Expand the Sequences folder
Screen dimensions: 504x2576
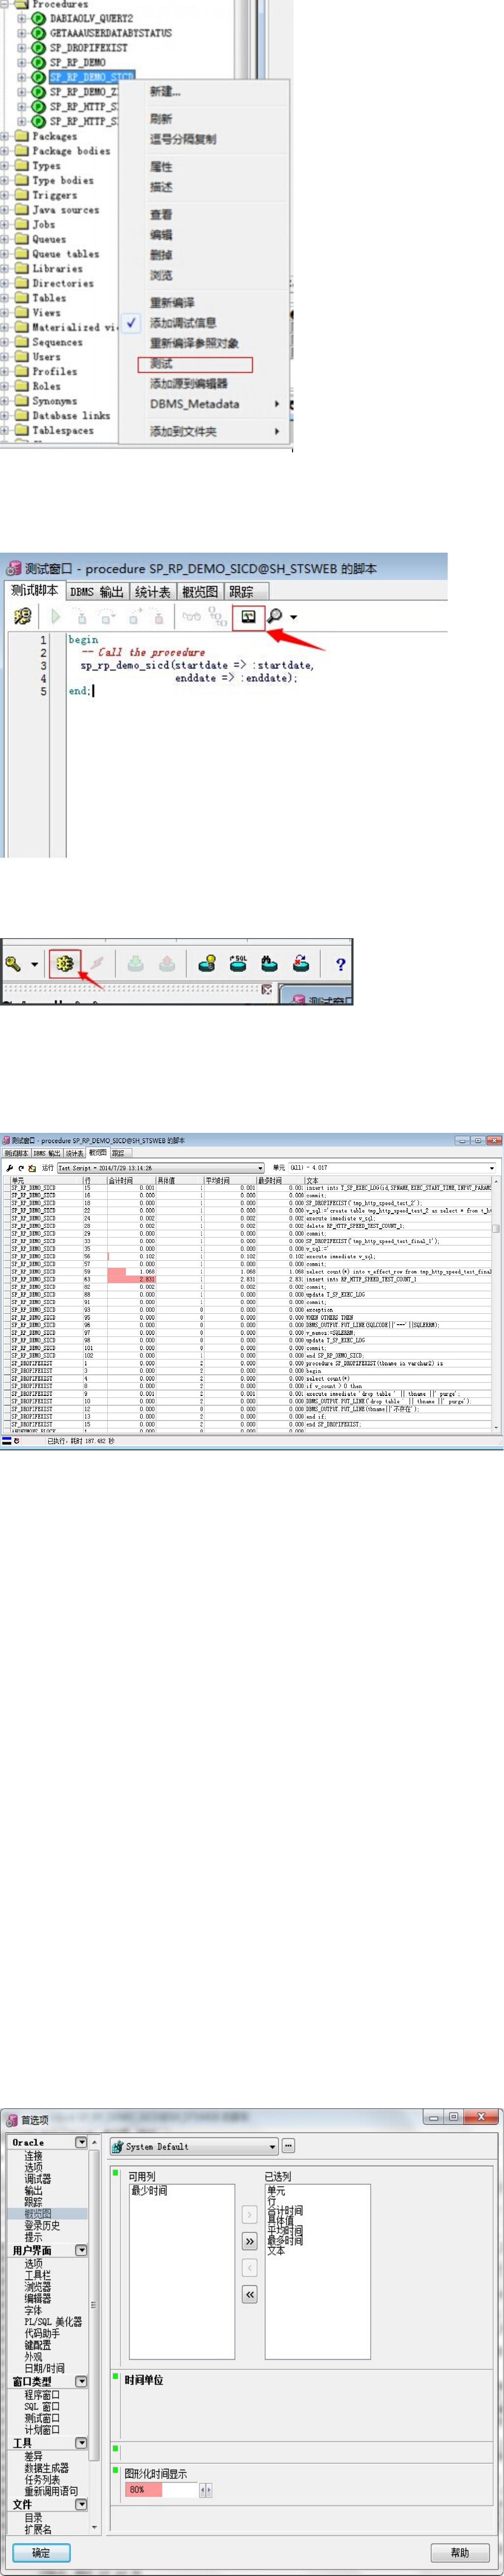point(5,342)
